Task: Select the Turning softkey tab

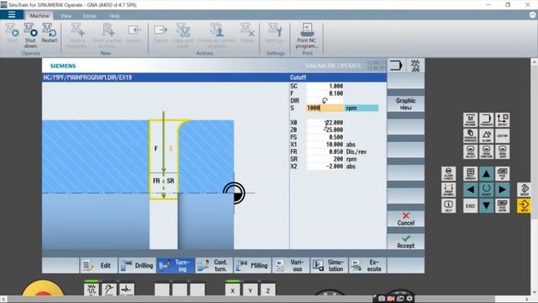Action: point(176,265)
